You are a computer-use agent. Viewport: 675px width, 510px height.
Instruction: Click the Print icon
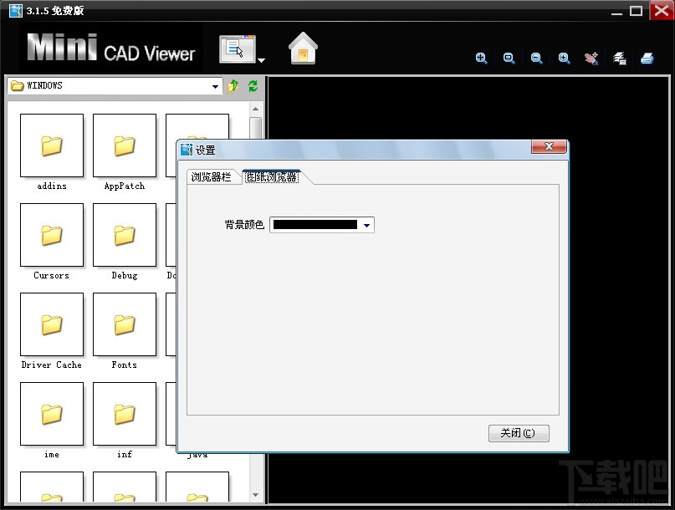tap(648, 59)
